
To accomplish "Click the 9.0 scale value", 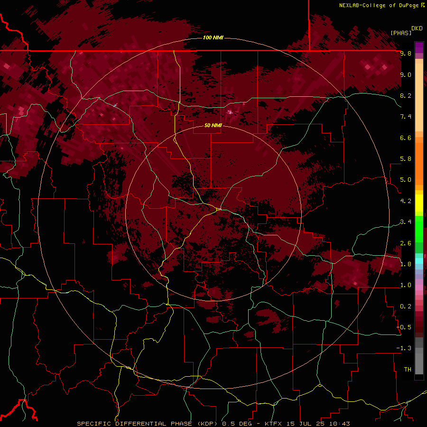I will point(406,74).
